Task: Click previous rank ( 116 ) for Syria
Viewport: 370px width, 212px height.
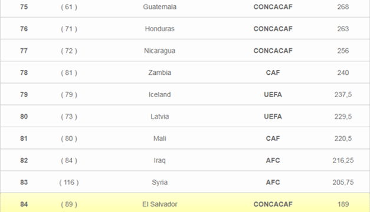Action: 69,183
